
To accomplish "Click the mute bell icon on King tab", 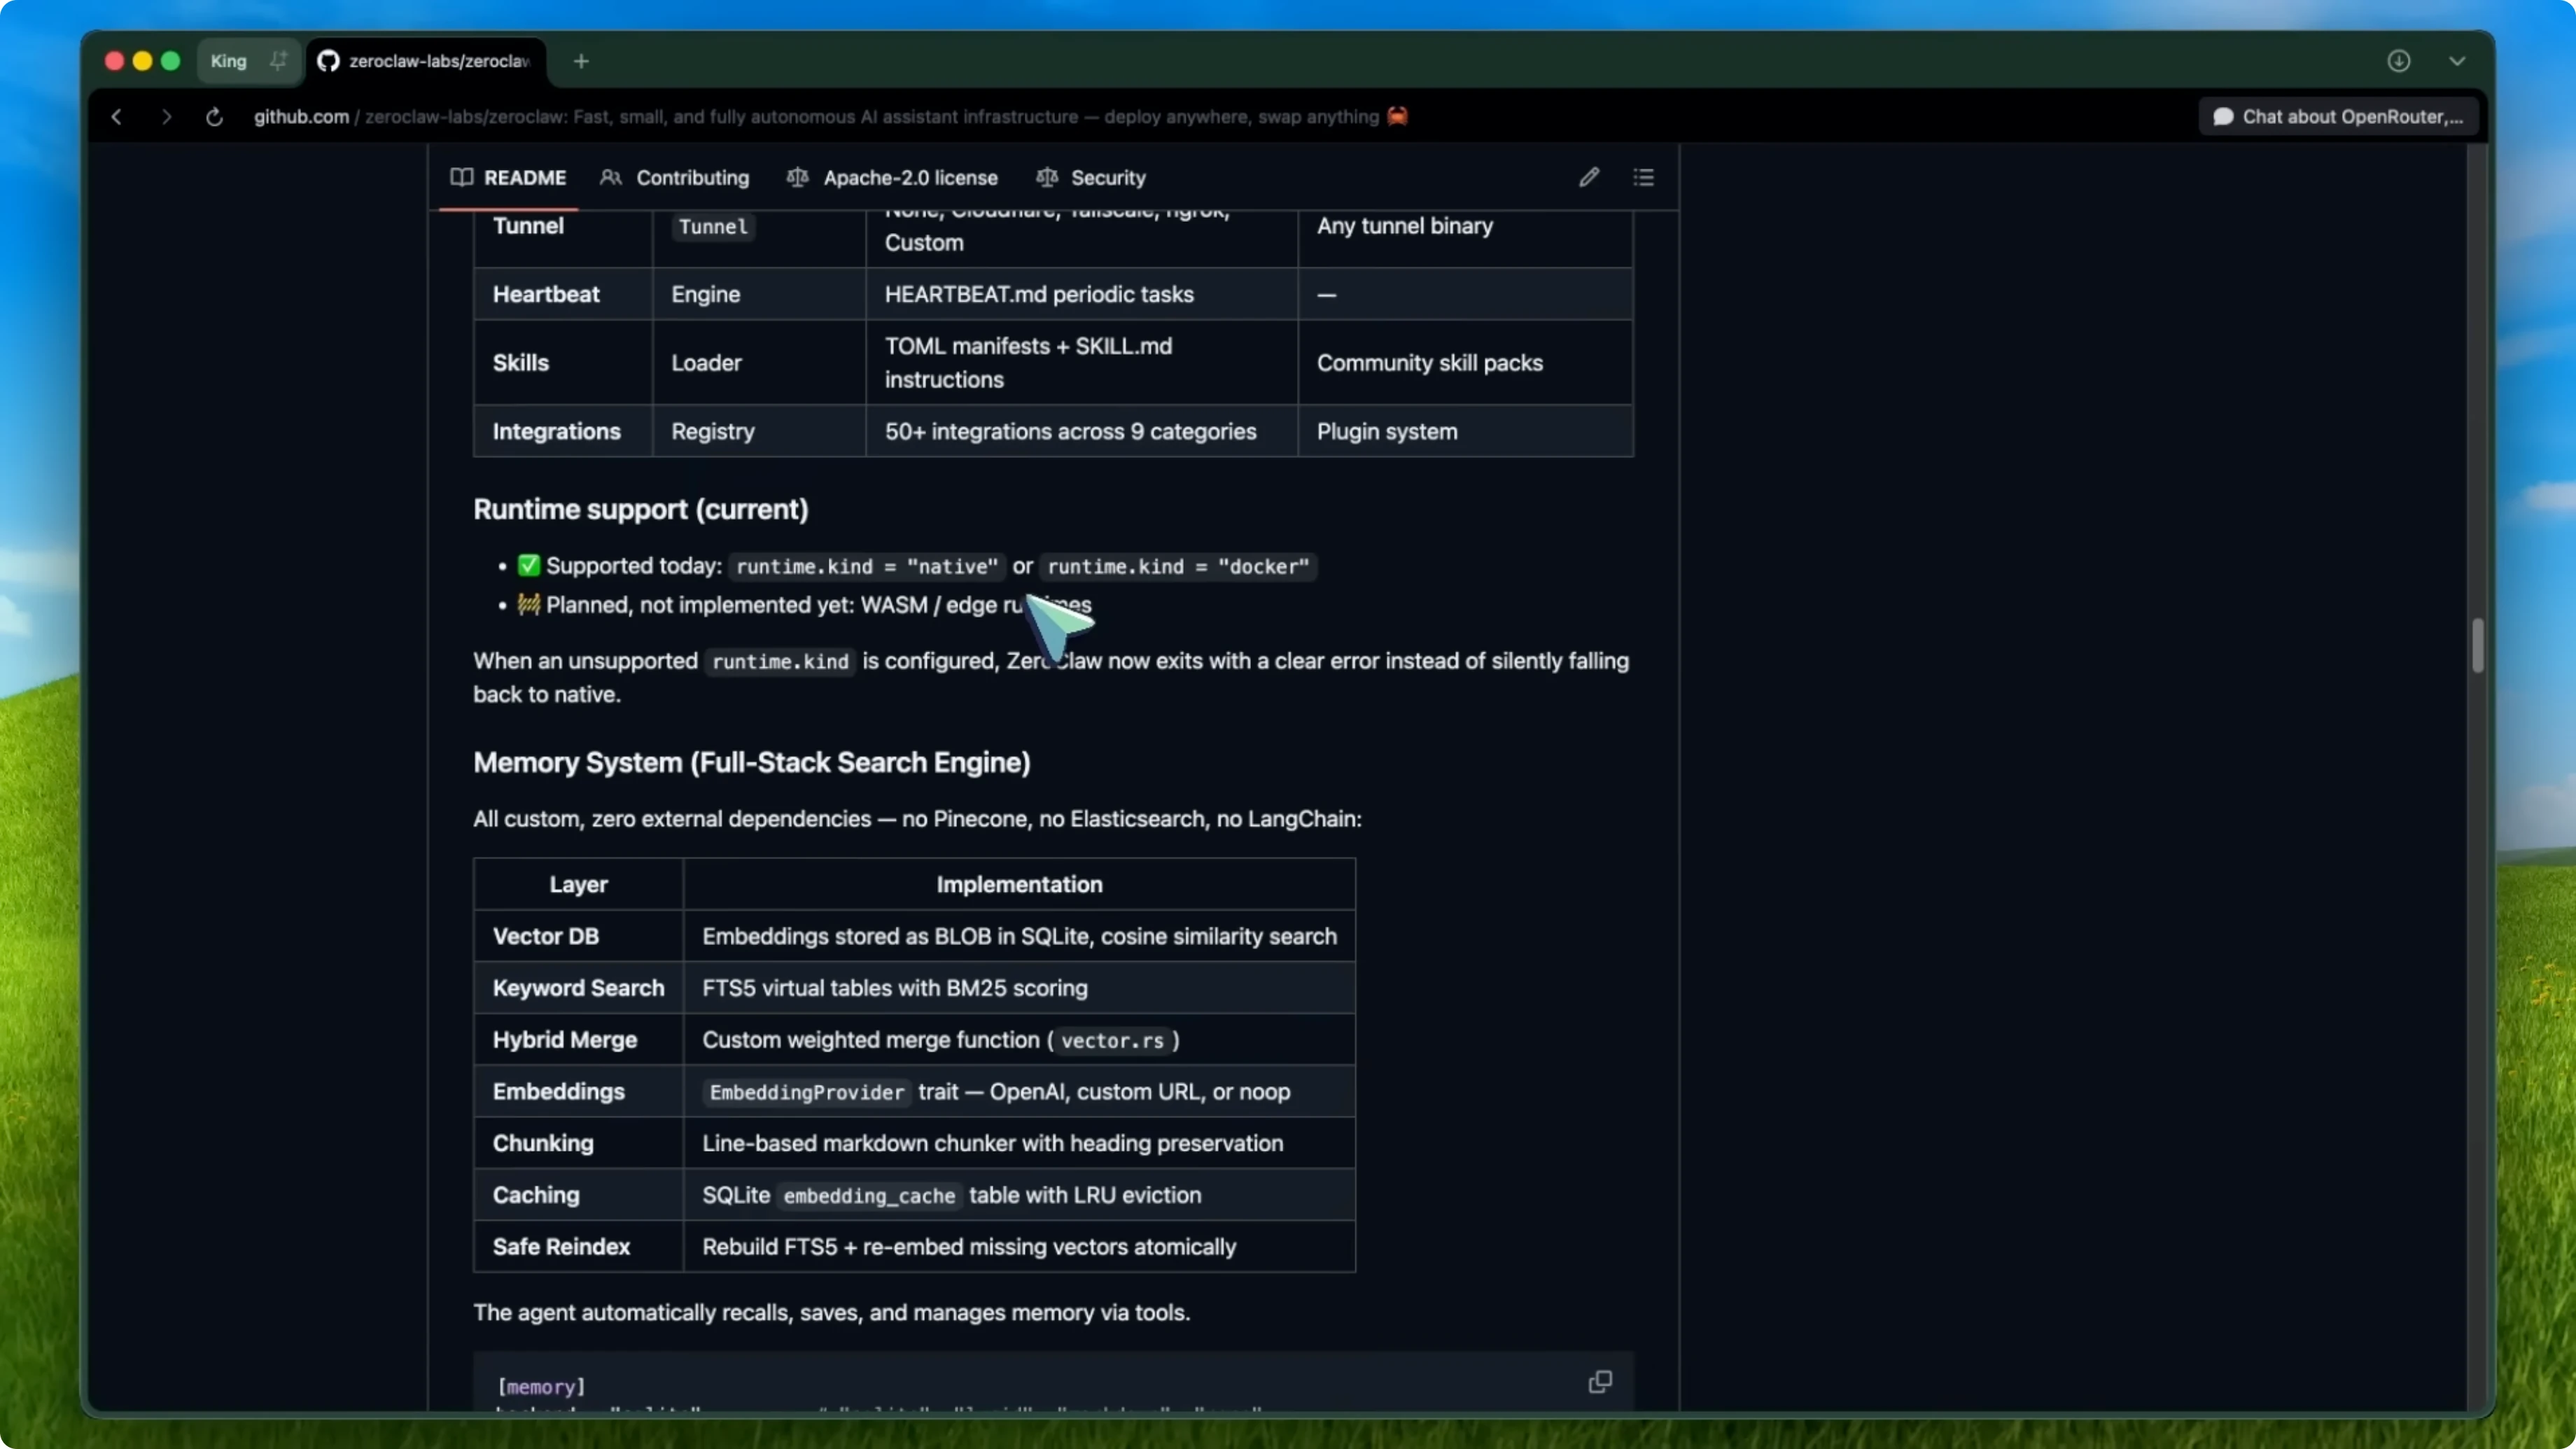I will coord(278,61).
